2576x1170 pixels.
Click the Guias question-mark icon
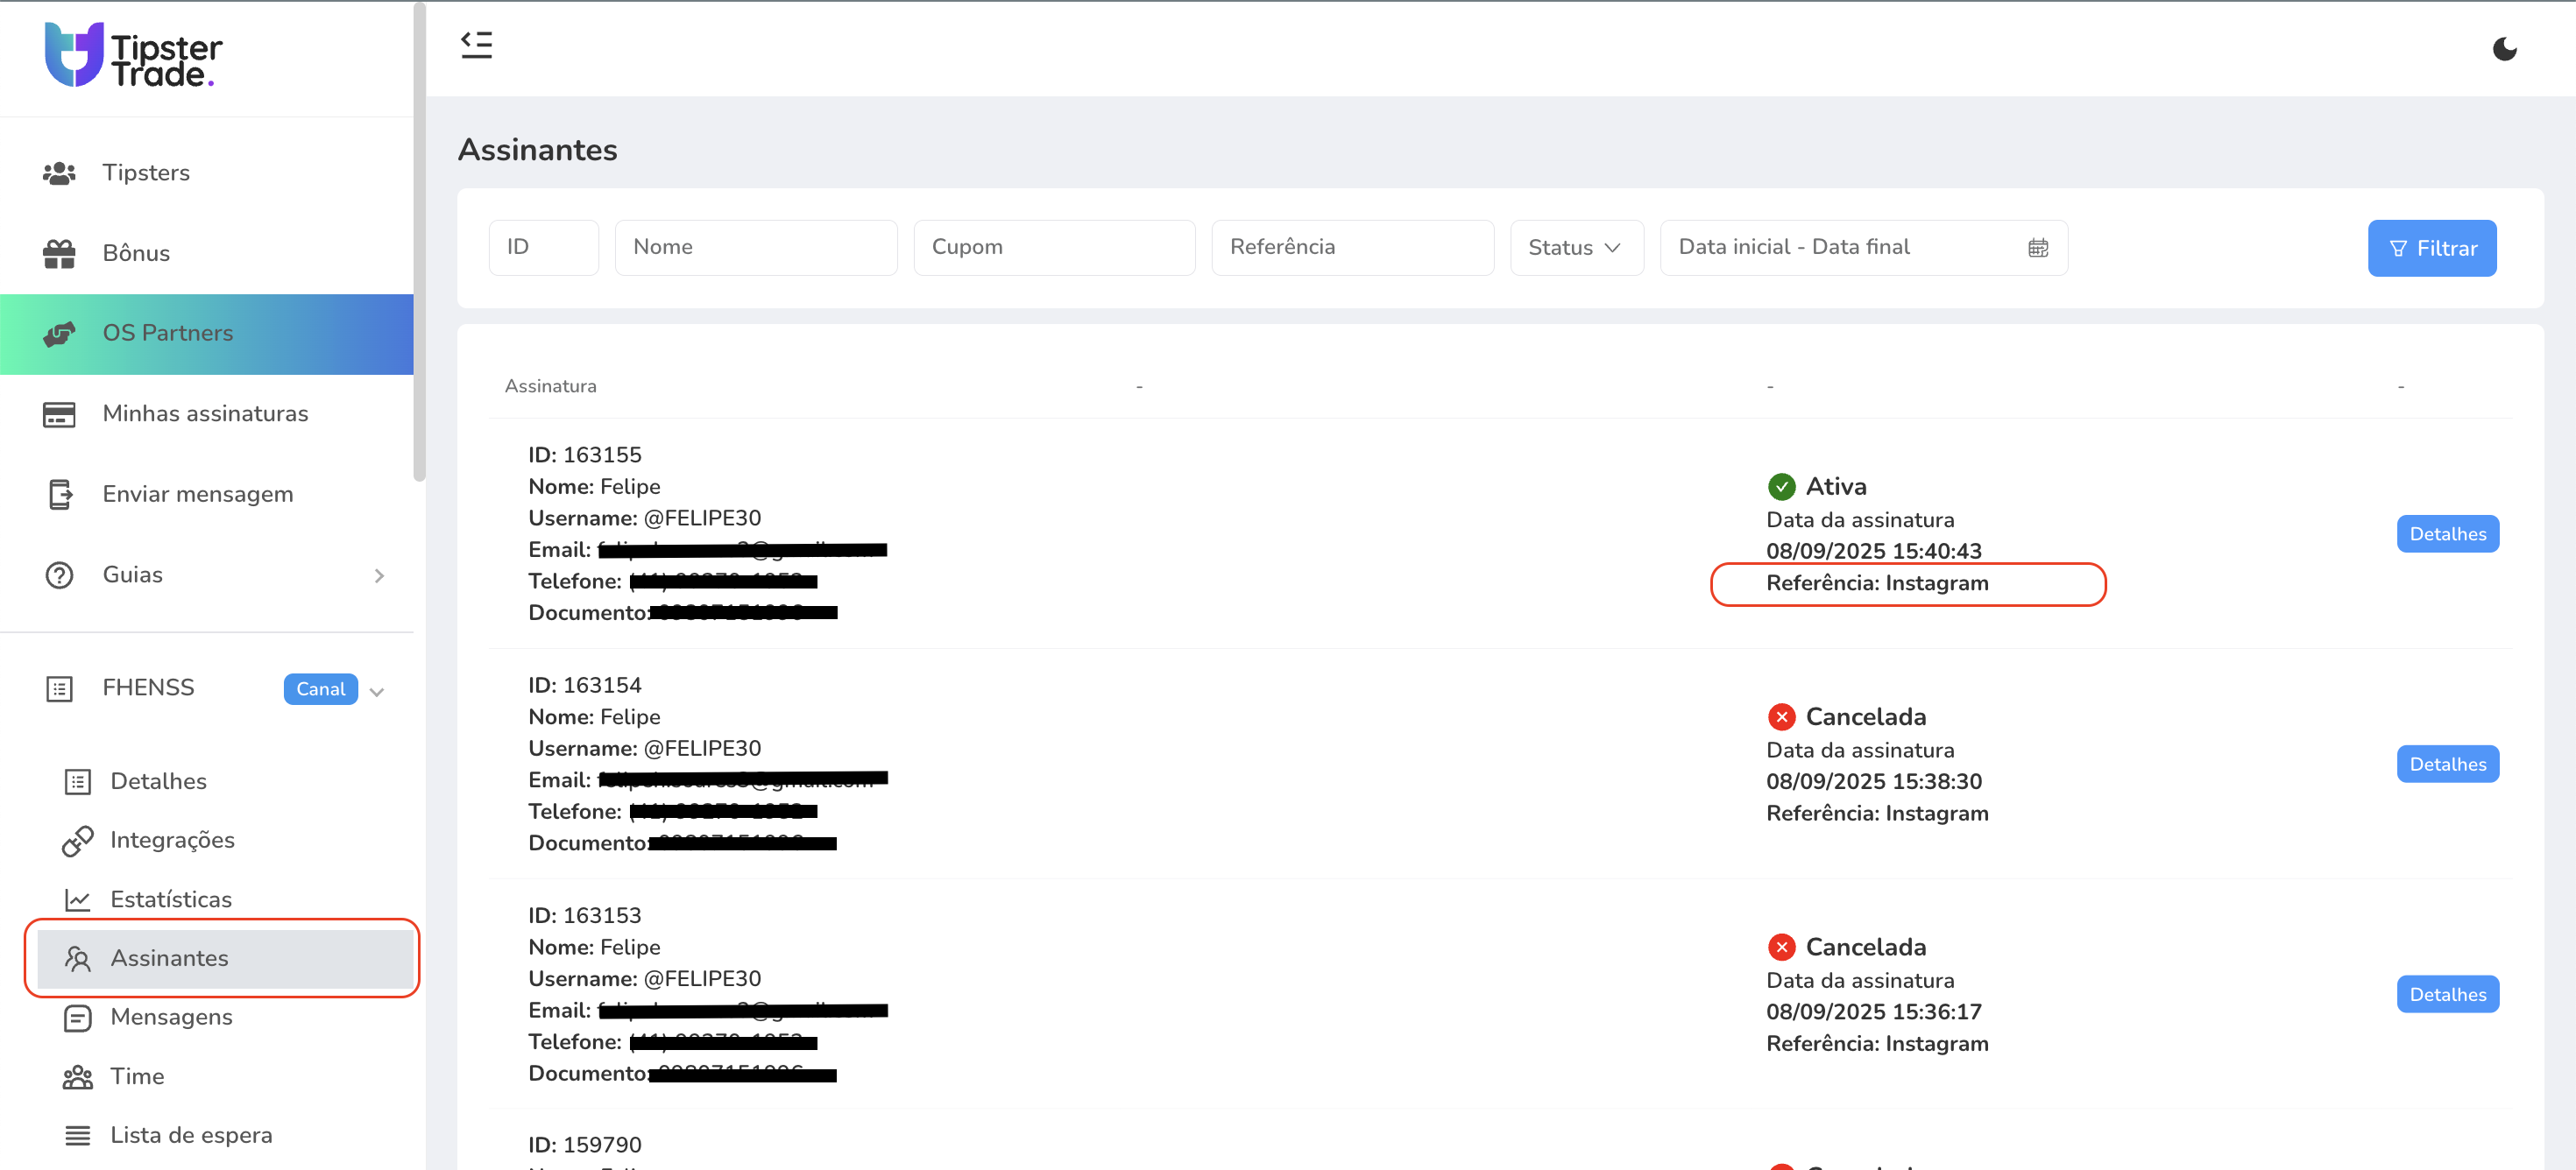[59, 575]
